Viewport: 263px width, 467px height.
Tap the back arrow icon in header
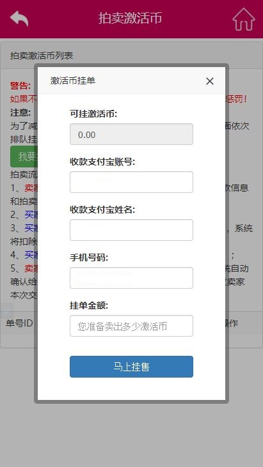pyautogui.click(x=19, y=19)
